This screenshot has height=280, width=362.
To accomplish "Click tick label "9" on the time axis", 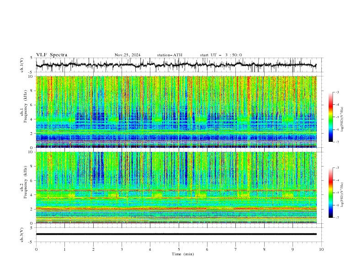I will pyautogui.click(x=293, y=249).
